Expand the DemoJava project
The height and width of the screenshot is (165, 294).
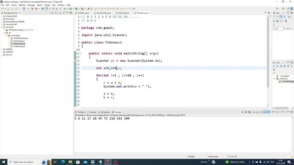[x=2, y=19]
